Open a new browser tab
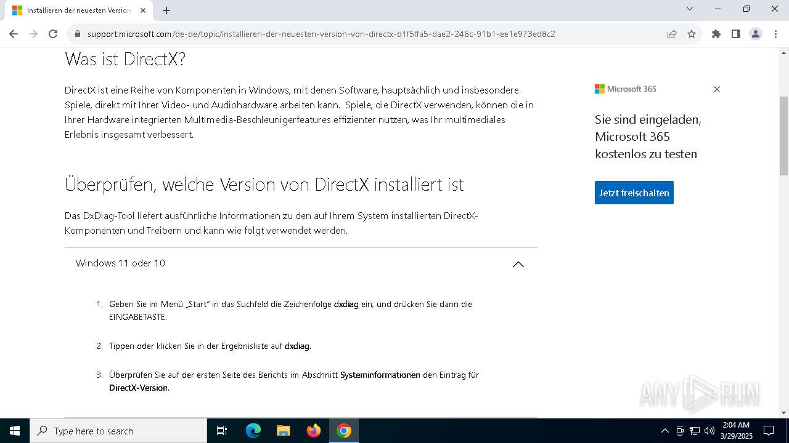The image size is (789, 443). pos(166,10)
